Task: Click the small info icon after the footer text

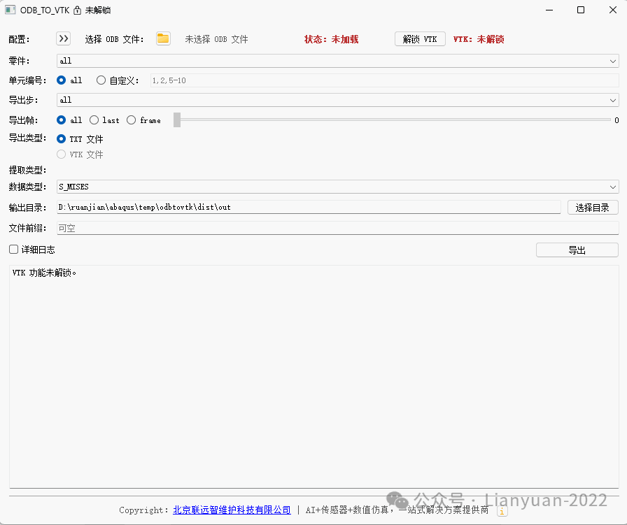Action: tap(502, 511)
